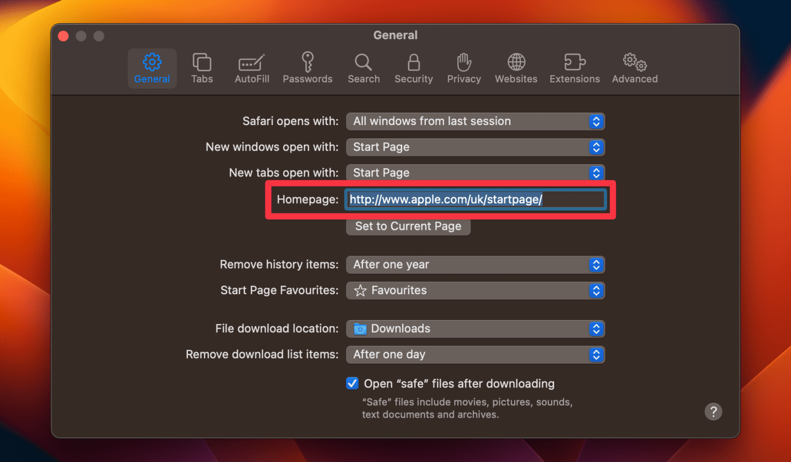Click inside the Homepage URL field
The image size is (791, 462).
[475, 199]
